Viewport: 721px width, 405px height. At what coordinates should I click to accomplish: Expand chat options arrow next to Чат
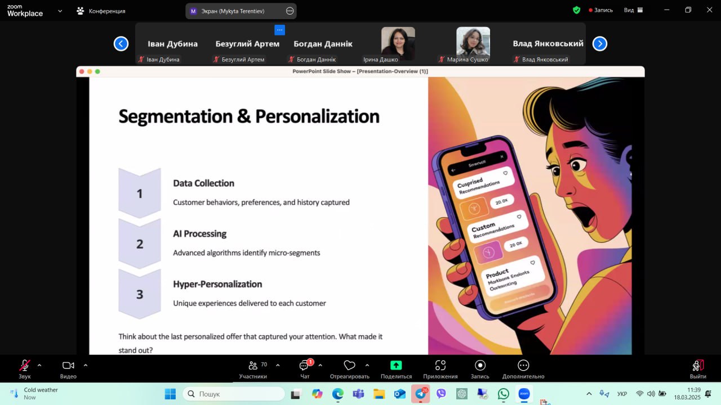coord(321,365)
